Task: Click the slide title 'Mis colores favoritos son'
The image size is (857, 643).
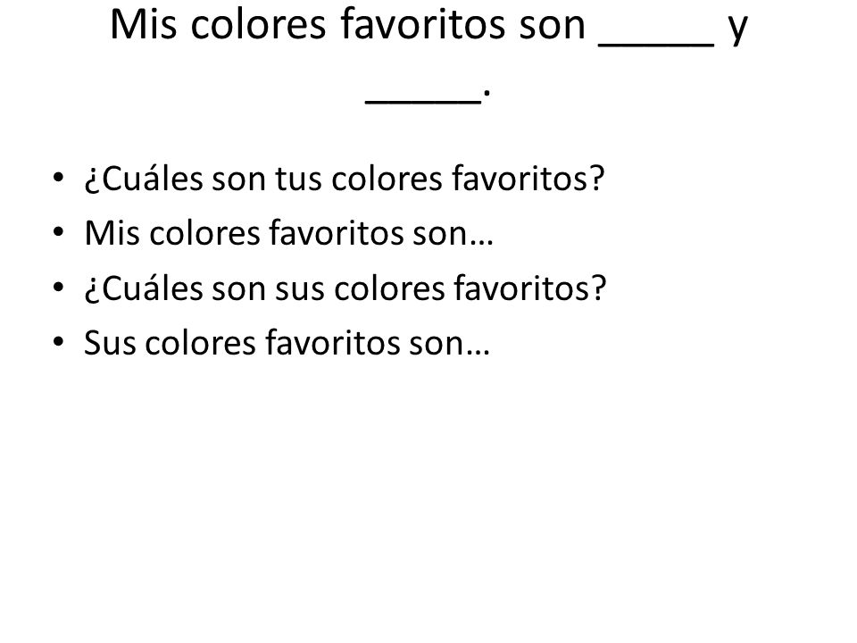Action: click(347, 25)
